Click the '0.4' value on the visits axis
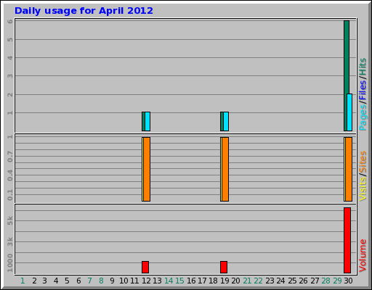This screenshot has width=372, height=290. (x=10, y=175)
